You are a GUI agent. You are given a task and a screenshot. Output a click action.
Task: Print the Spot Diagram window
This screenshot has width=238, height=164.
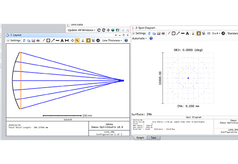(x=163, y=33)
